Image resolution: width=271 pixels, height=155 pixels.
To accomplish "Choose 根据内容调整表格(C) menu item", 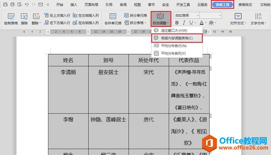I will tap(177, 38).
